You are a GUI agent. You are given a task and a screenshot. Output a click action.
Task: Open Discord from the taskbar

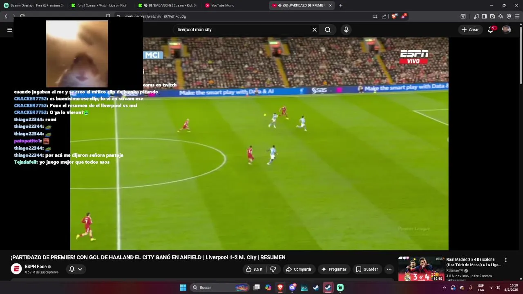click(293, 287)
